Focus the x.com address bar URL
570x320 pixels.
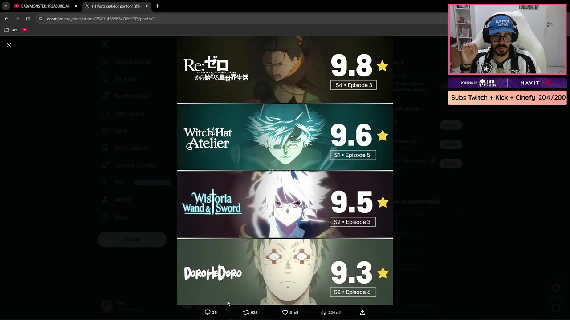coord(100,19)
